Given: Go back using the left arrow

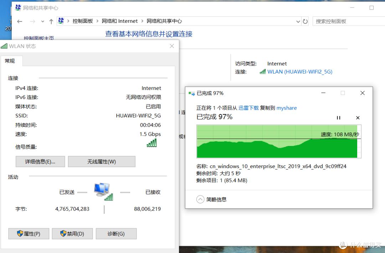Looking at the screenshot, I should coord(20,21).
